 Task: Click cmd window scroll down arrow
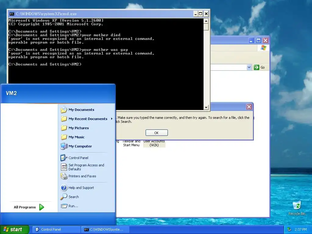click(206, 108)
